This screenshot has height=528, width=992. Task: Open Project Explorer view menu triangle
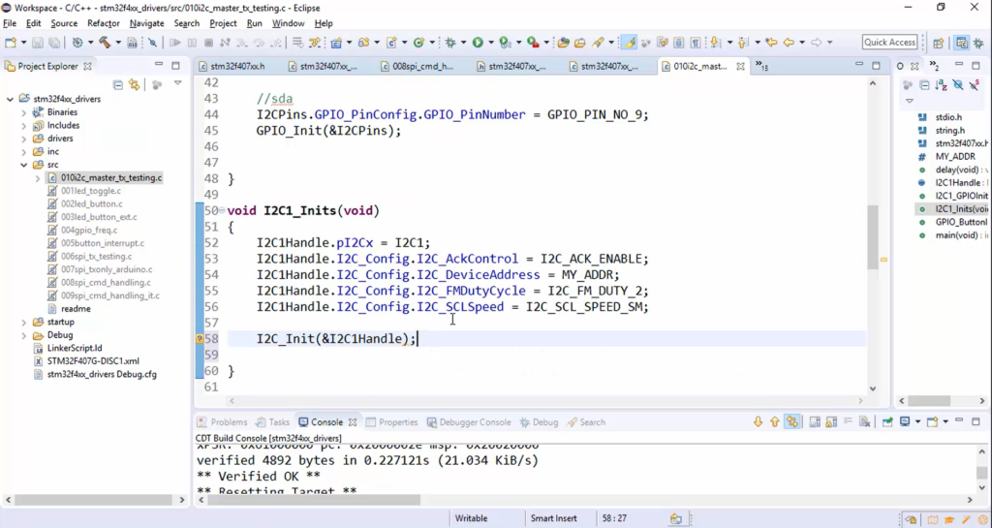178,83
